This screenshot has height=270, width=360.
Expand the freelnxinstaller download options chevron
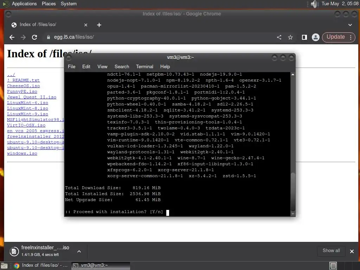[x=79, y=251]
